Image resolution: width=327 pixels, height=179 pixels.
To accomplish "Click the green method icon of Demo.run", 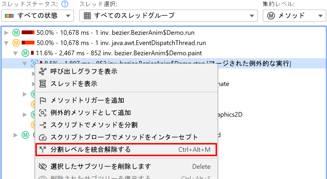I will click(16, 33).
